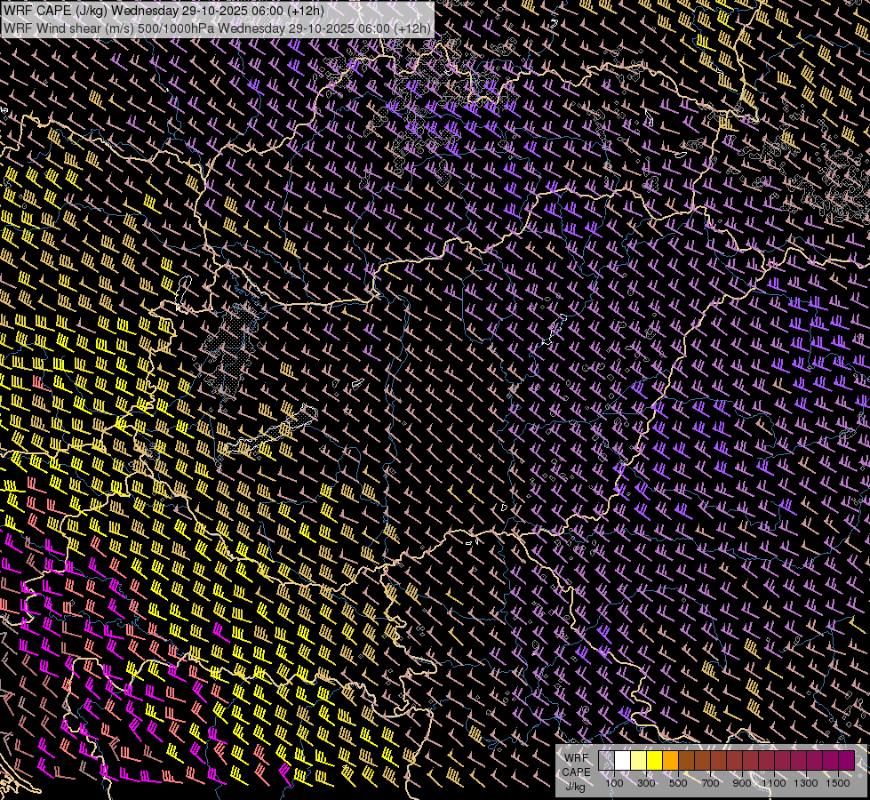Click the legend value 700
This screenshot has height=800, width=870.
pyautogui.click(x=710, y=783)
